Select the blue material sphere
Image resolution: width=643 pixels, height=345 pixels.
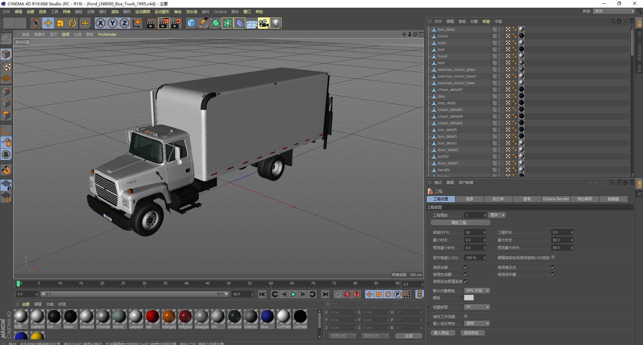pyautogui.click(x=267, y=317)
